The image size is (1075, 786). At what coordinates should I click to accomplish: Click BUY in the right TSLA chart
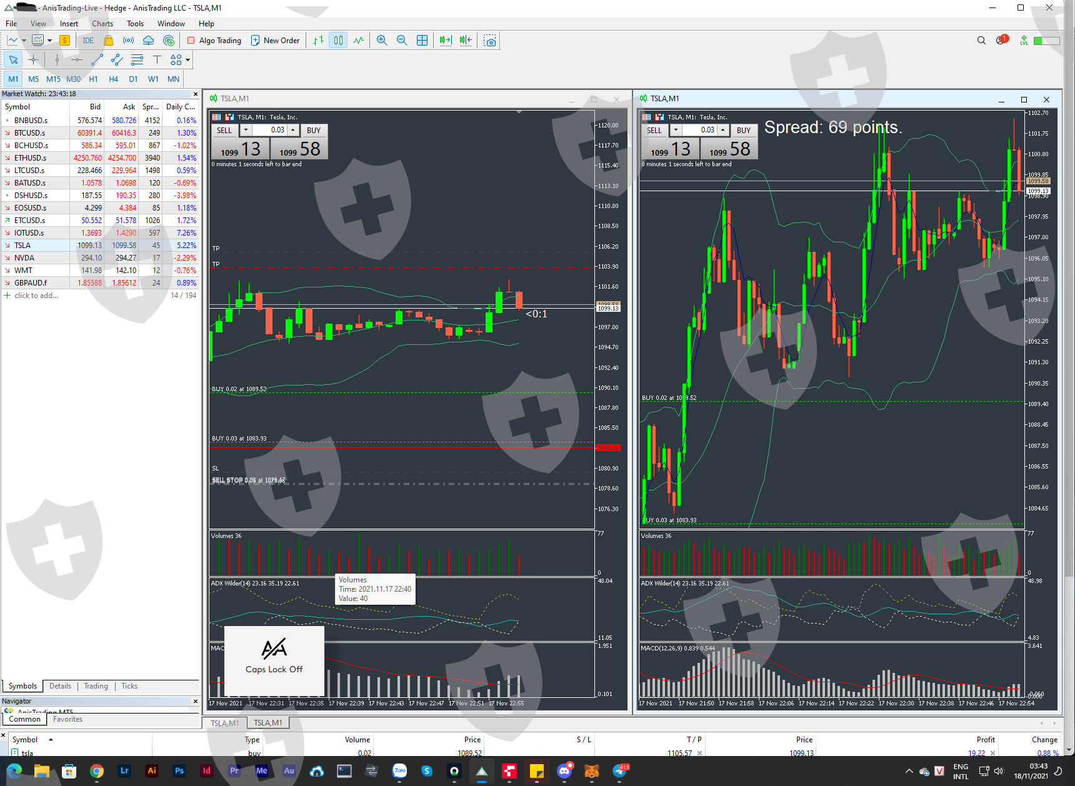(744, 130)
